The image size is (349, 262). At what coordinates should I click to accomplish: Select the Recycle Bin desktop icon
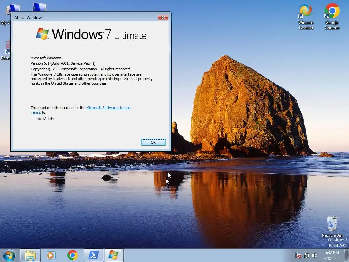coord(332,227)
